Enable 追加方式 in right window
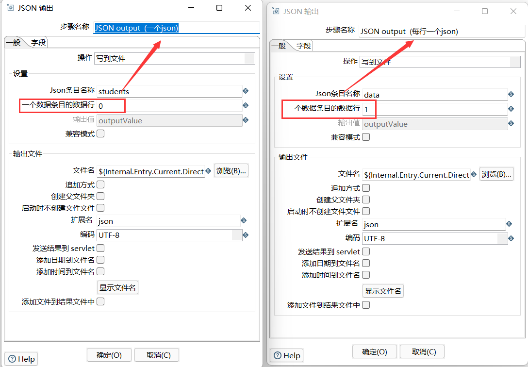528x367 pixels. pos(366,188)
